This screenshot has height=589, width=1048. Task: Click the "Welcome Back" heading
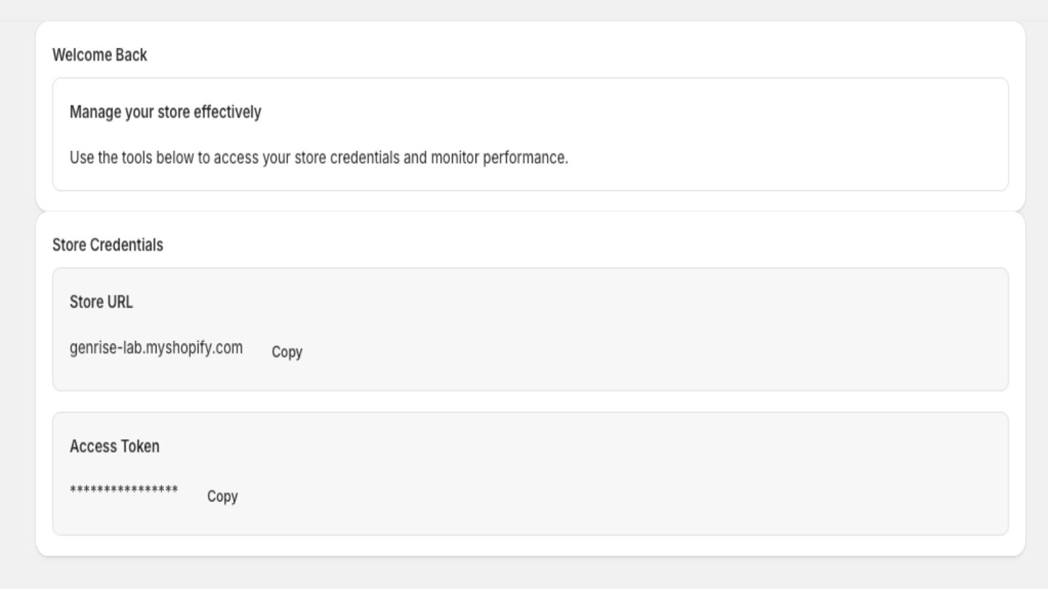point(100,55)
